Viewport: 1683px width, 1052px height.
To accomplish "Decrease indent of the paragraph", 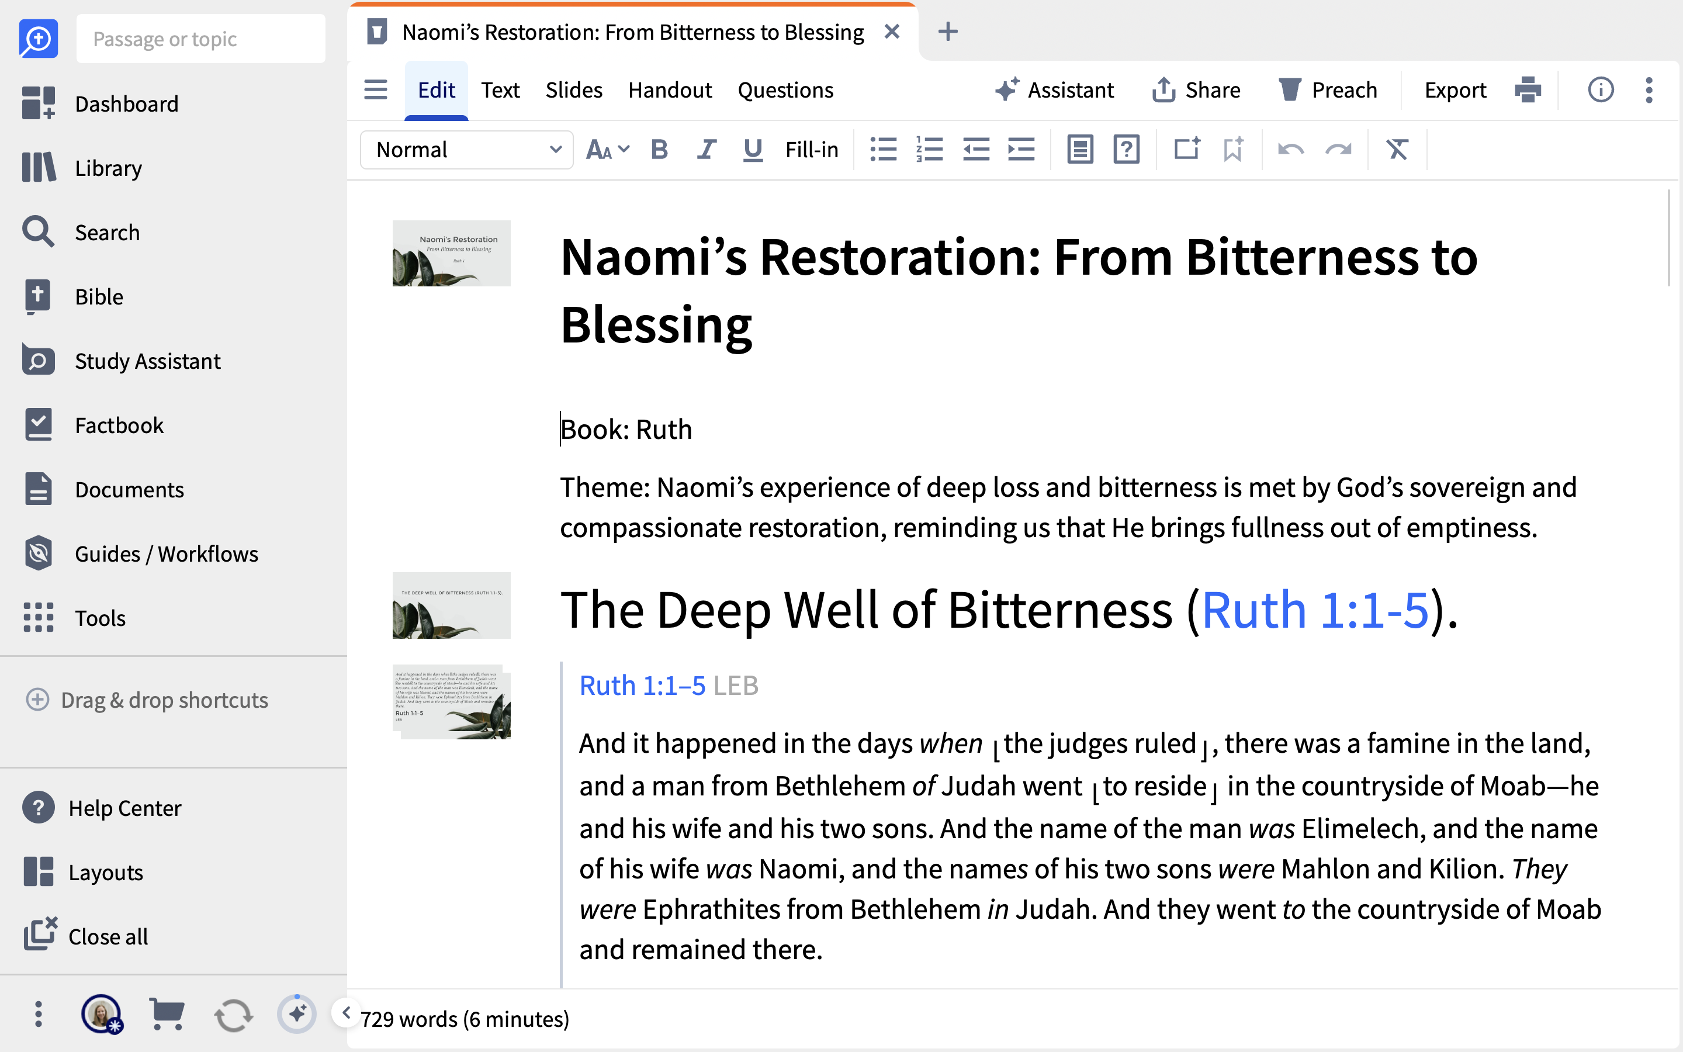I will (976, 150).
